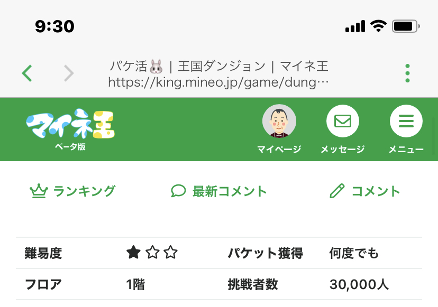Open the ランキング link
The width and height of the screenshot is (438, 307).
pyautogui.click(x=85, y=191)
